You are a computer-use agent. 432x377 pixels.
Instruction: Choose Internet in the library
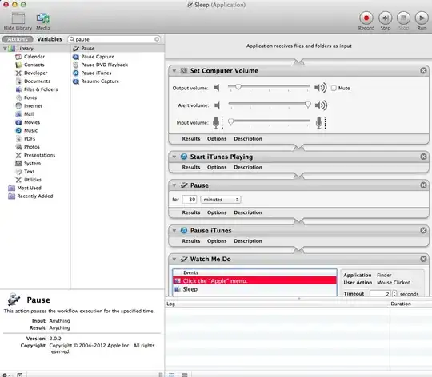(33, 106)
